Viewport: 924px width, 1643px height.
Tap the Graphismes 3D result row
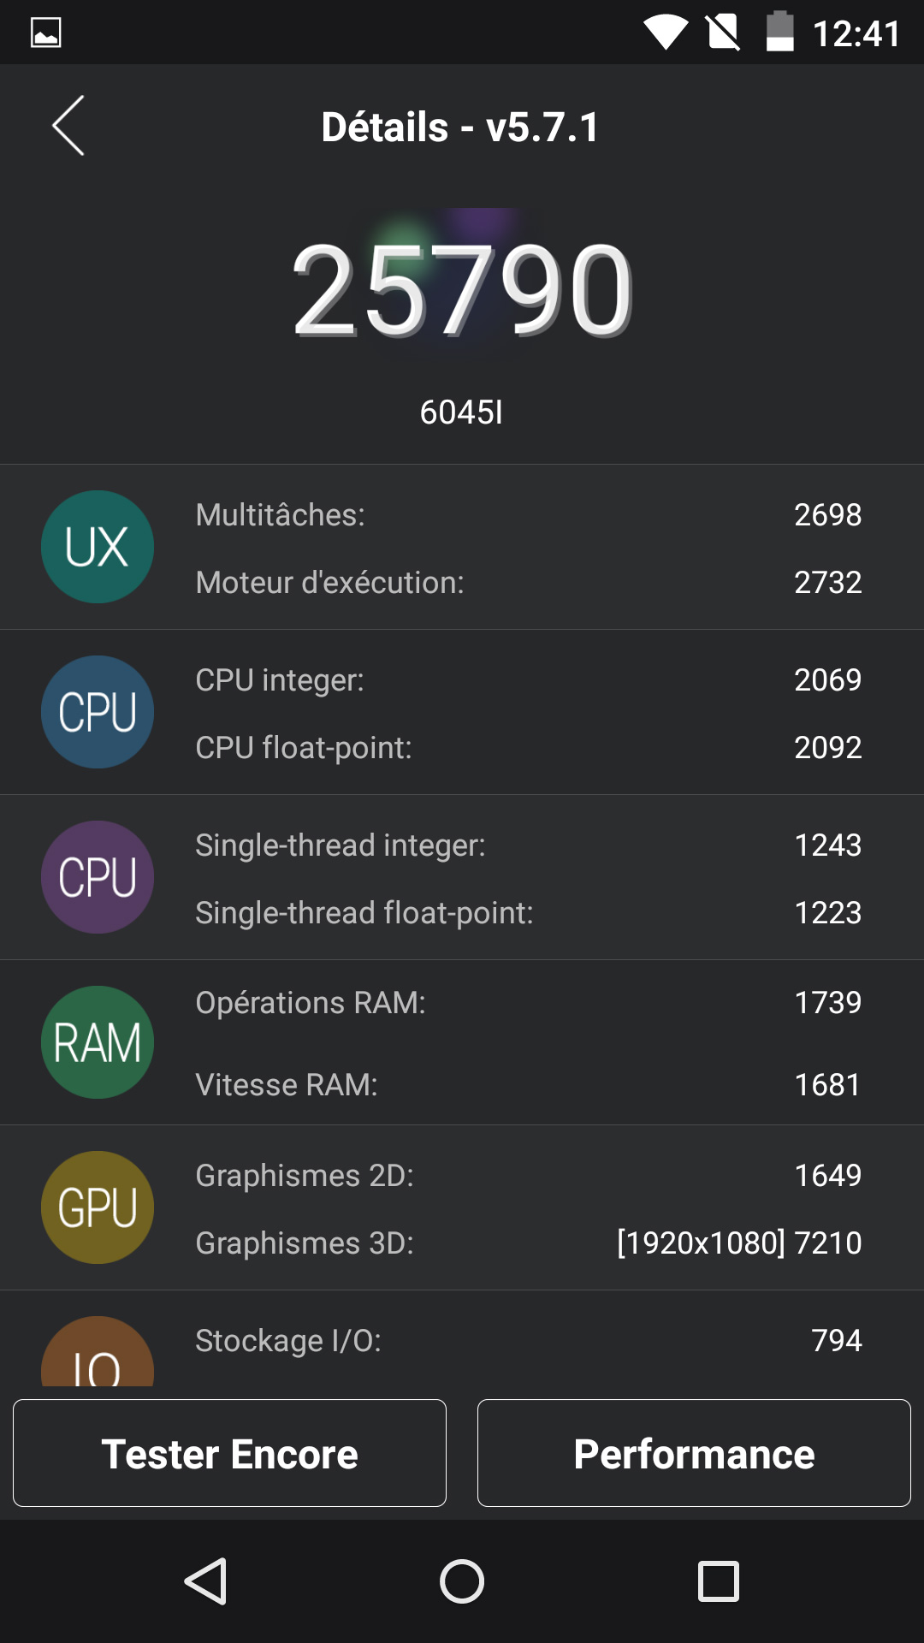tap(528, 1243)
